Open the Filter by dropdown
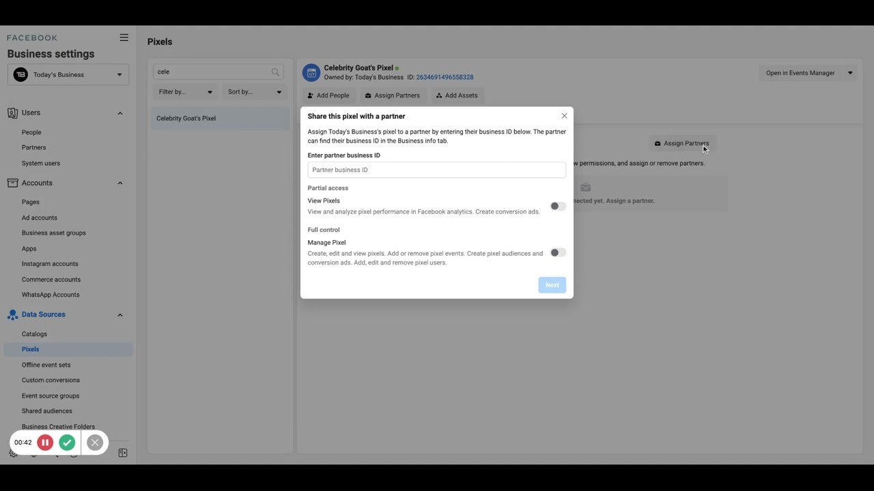874x491 pixels. [x=185, y=92]
